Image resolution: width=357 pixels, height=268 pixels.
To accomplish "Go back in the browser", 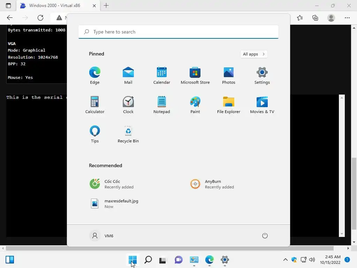I will pos(9,18).
